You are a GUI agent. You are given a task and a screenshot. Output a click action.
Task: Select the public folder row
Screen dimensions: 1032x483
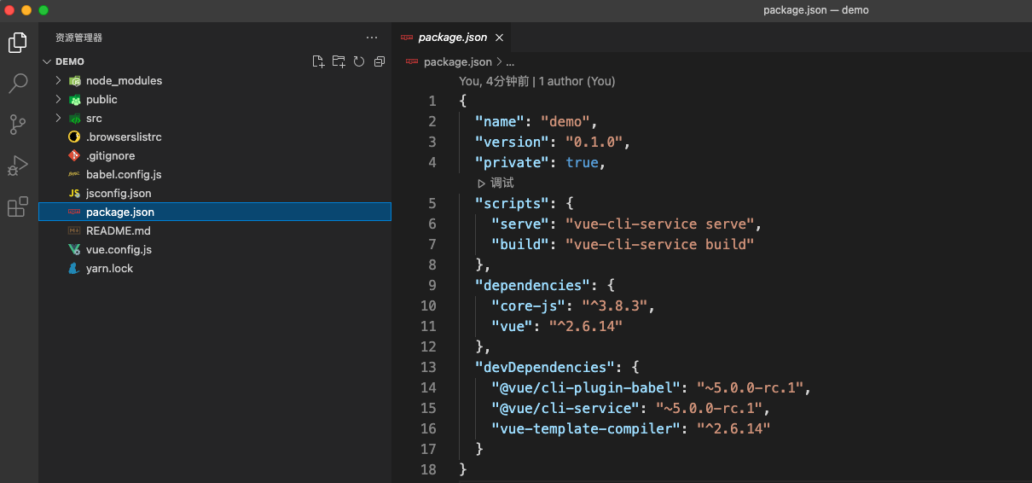[x=215, y=99]
